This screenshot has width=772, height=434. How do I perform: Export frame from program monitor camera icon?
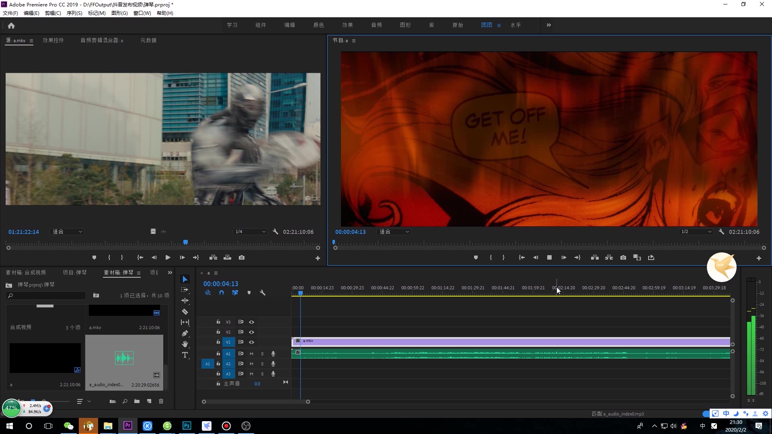click(623, 258)
